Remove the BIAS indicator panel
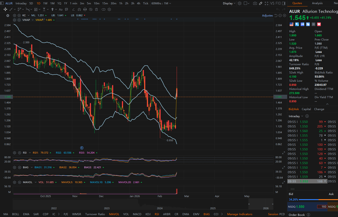Screen dimensions: 338x217 (19, 167)
